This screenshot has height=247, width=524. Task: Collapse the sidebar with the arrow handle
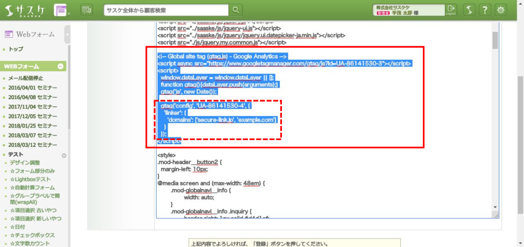tap(67, 35)
